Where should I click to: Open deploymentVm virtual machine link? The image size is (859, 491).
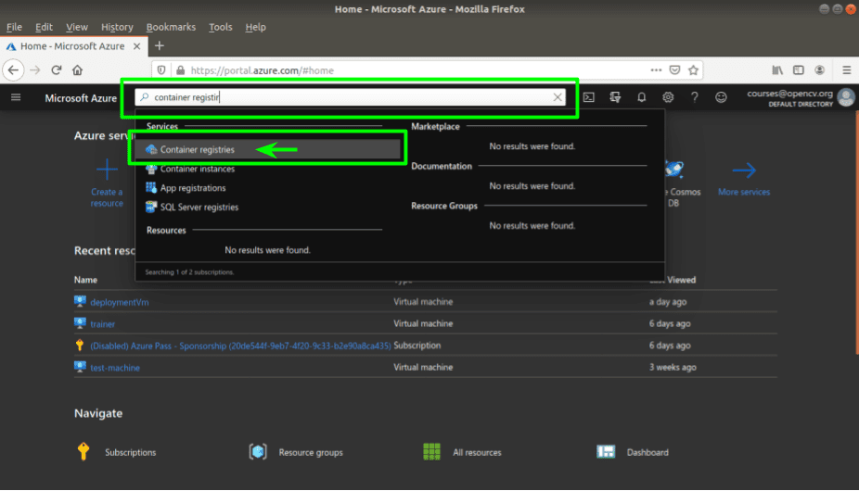[x=120, y=302]
